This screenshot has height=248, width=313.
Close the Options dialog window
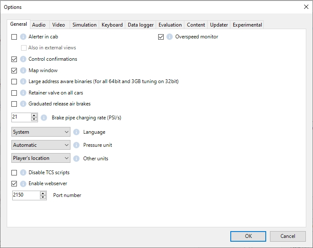coord(306,7)
